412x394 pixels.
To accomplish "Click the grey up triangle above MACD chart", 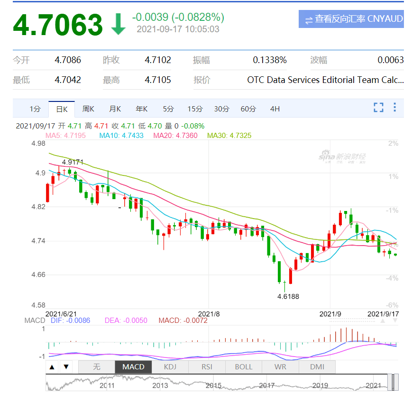I will 384,321.
